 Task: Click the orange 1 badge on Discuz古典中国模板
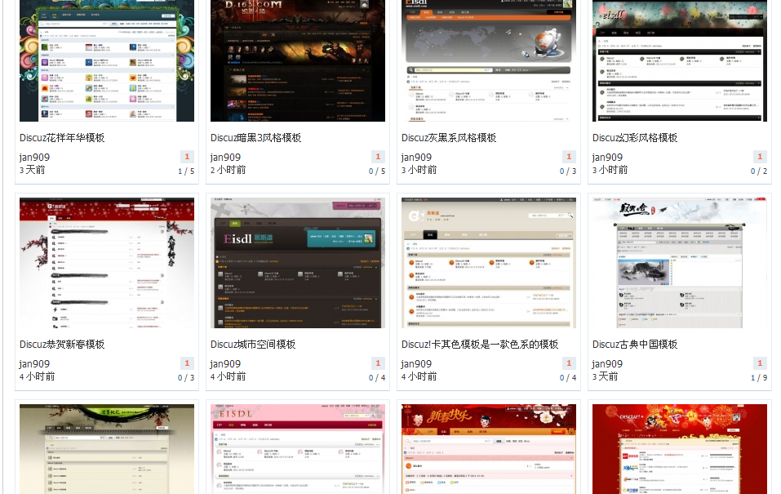(x=760, y=363)
